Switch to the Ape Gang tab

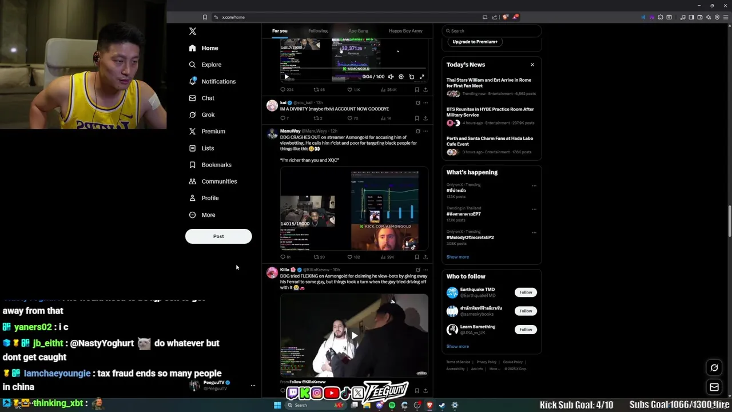[358, 31]
